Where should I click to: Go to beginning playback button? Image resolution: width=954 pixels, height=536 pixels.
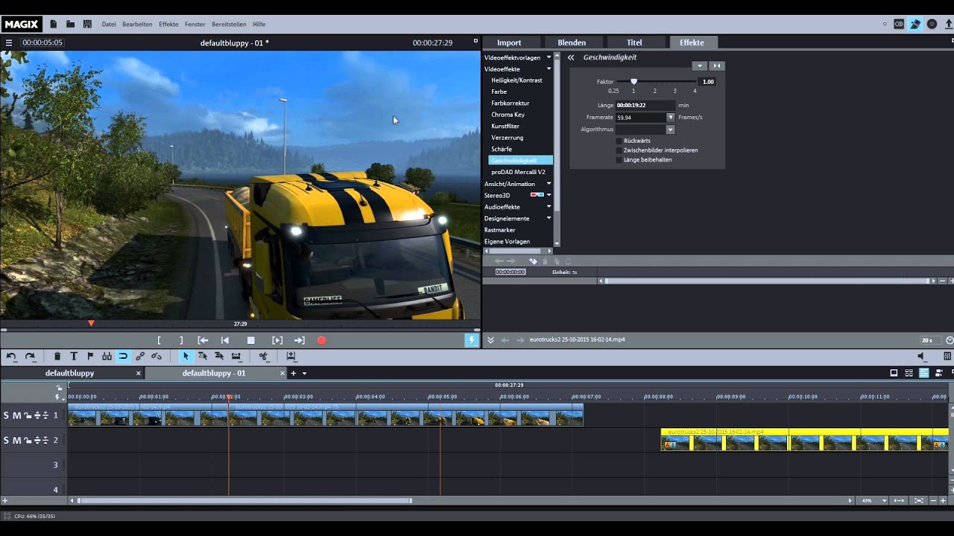(x=225, y=340)
